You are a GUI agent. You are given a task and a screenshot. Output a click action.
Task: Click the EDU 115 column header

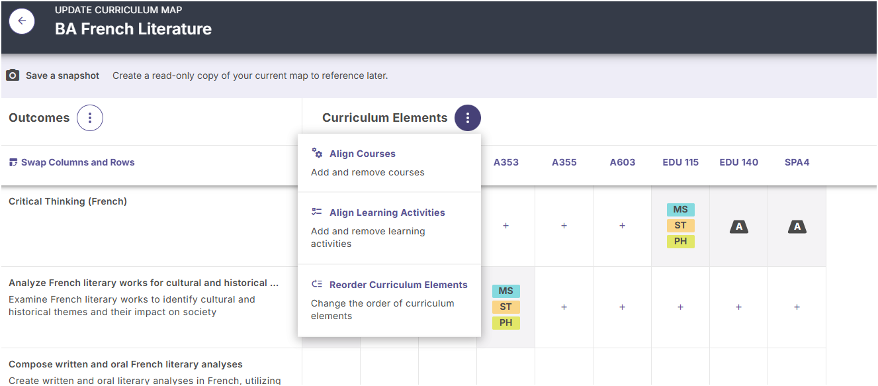tap(681, 162)
